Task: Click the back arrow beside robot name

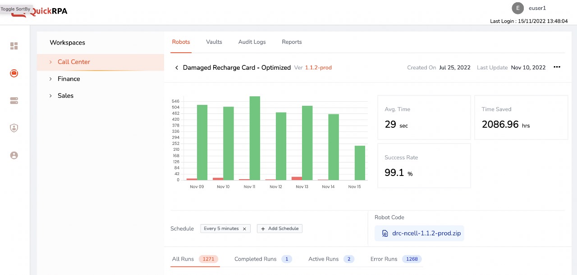Action: click(177, 68)
